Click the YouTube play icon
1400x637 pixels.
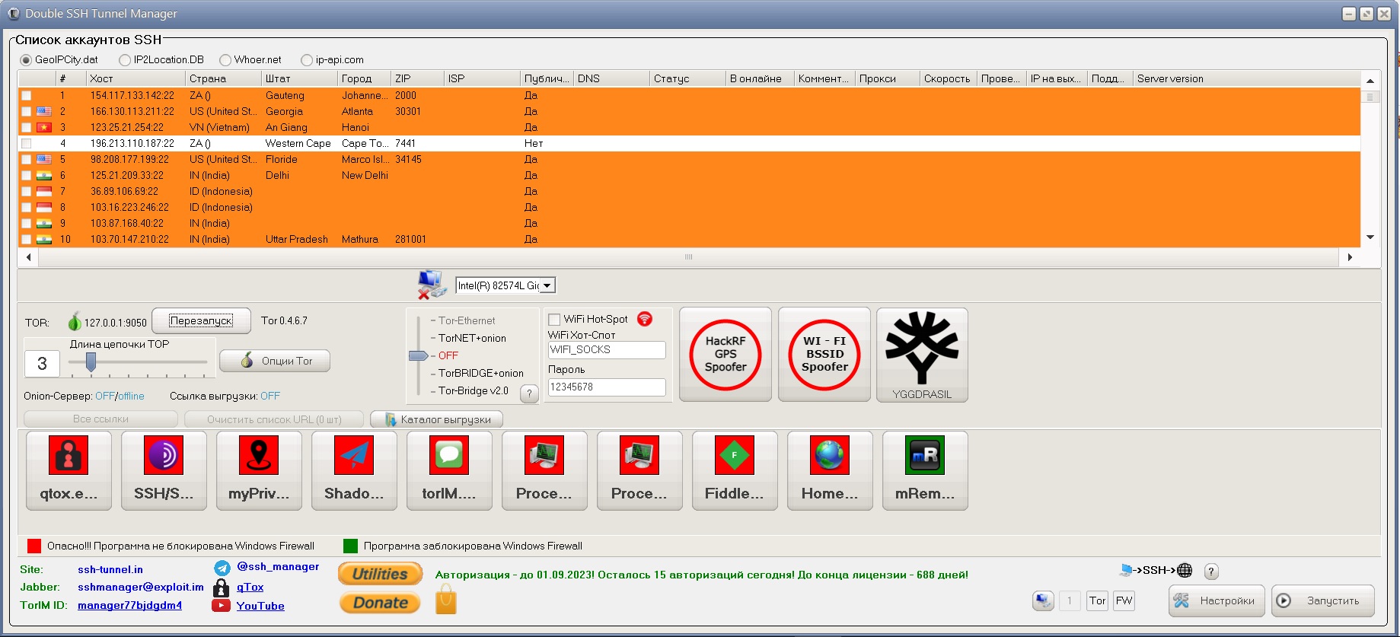pos(221,606)
